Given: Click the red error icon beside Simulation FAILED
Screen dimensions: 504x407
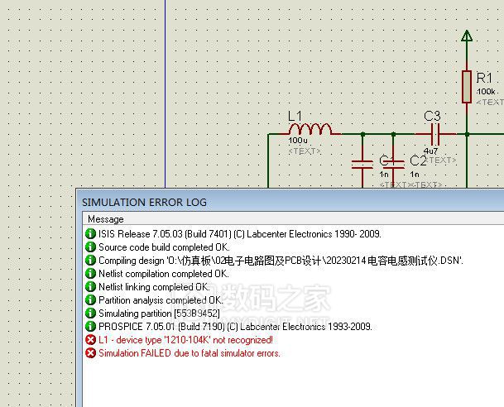Looking at the screenshot, I should coord(91,353).
